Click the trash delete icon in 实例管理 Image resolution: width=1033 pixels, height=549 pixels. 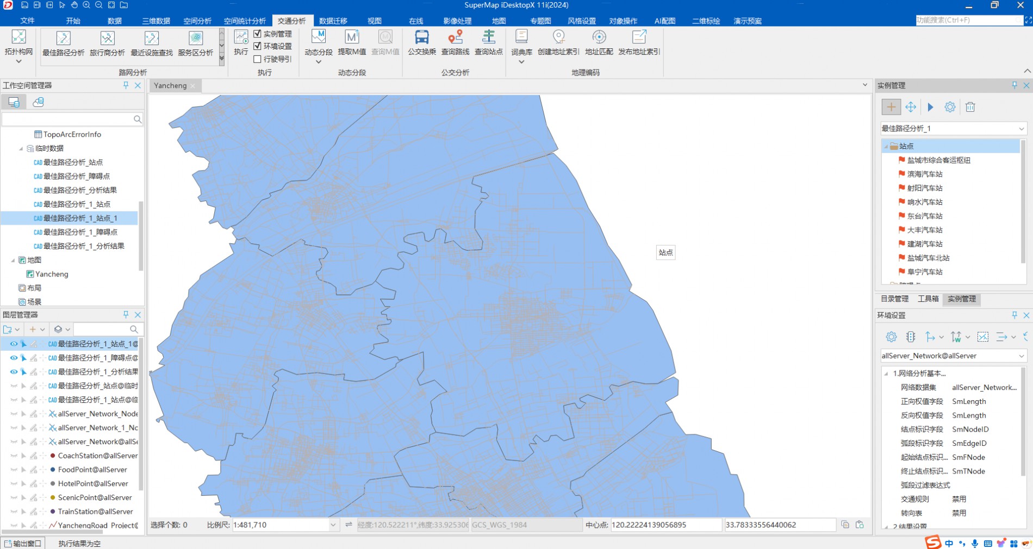pos(970,107)
